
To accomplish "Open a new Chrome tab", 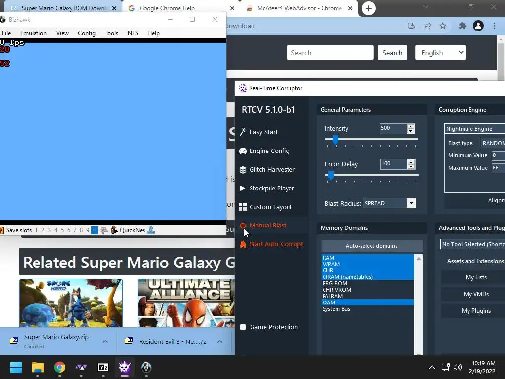I will pos(369,8).
